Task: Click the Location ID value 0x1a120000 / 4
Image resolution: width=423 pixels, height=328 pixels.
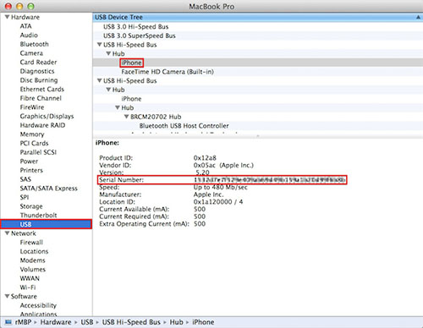Action: coord(218,202)
